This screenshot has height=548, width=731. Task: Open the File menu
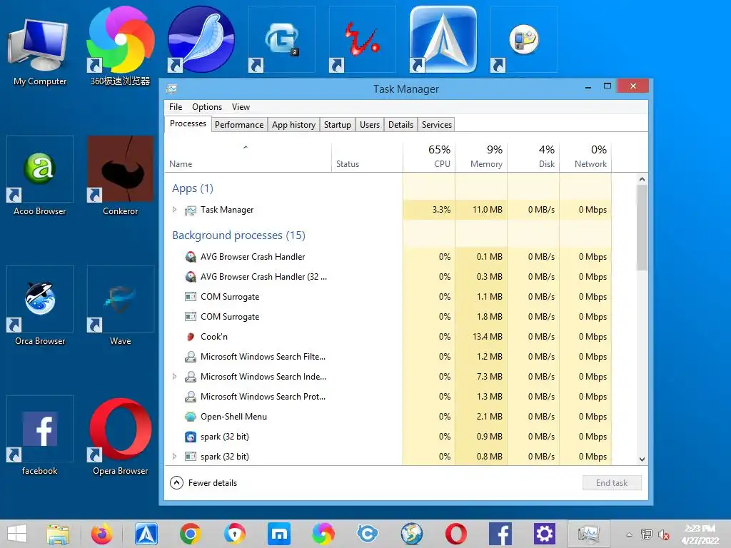pos(176,107)
